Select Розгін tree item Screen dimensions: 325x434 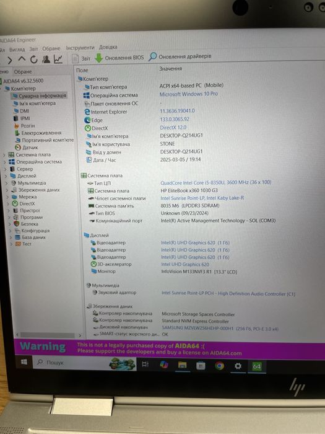[25, 126]
